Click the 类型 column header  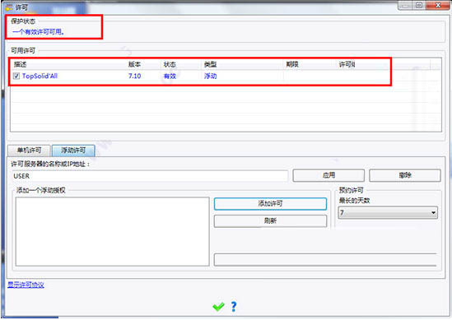[210, 64]
